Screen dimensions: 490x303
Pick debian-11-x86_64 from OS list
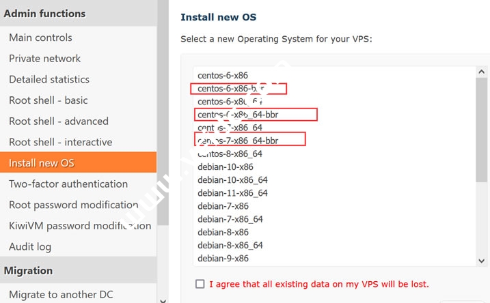232,193
